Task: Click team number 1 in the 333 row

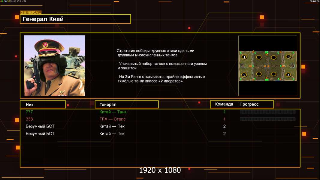Action: click(x=224, y=119)
